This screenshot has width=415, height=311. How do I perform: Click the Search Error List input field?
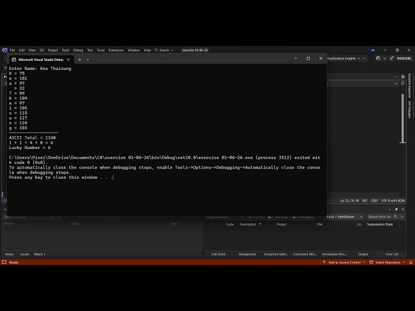(379, 216)
